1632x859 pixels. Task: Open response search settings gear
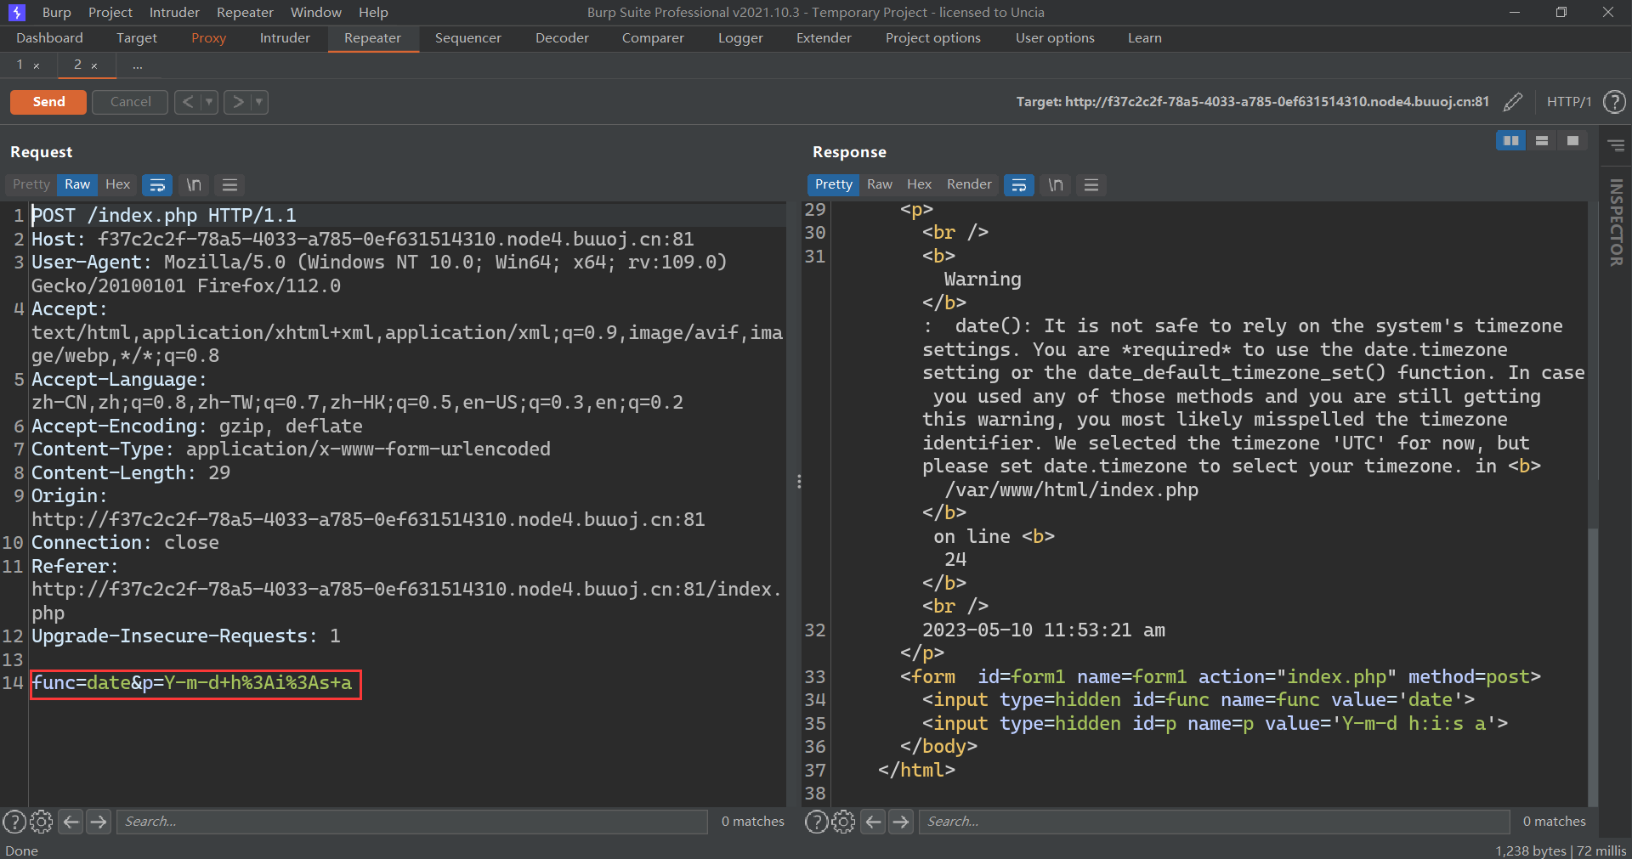click(x=844, y=822)
